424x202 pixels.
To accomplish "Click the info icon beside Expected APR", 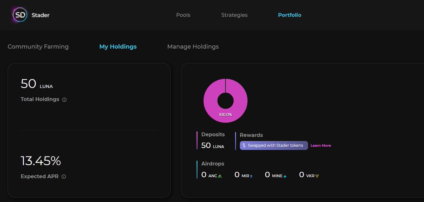I will 64,177.
